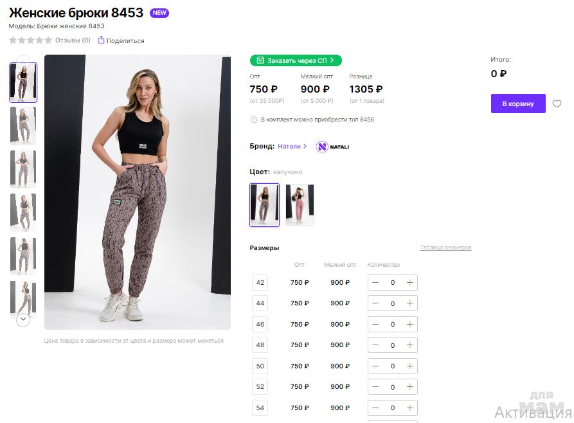
Task: Select size 46 label box
Action: tap(260, 325)
